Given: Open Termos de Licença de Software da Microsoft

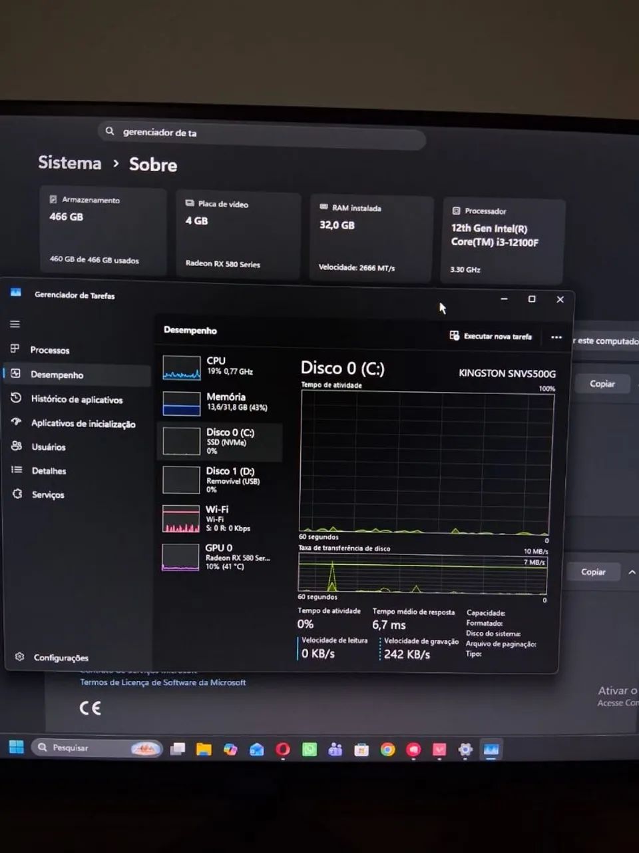Looking at the screenshot, I should point(163,682).
